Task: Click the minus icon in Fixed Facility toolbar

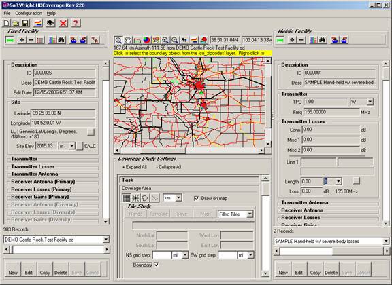Action: (31, 40)
